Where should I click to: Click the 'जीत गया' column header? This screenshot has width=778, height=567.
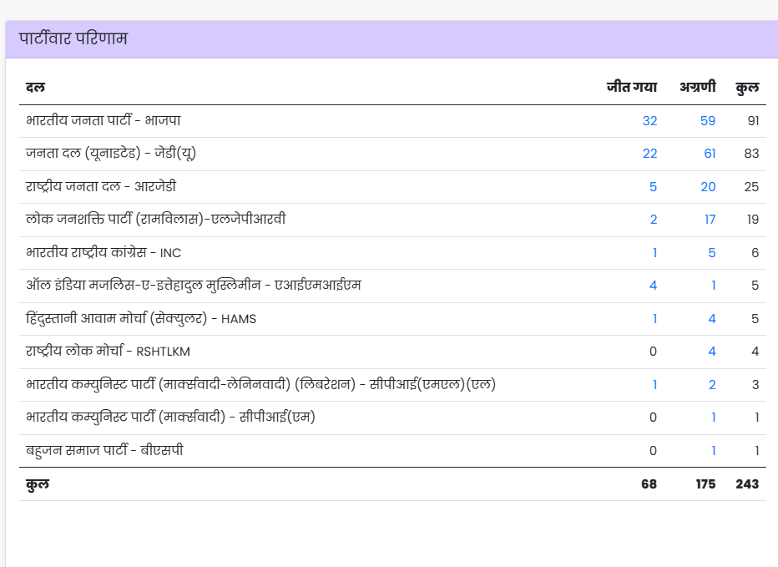click(x=631, y=87)
